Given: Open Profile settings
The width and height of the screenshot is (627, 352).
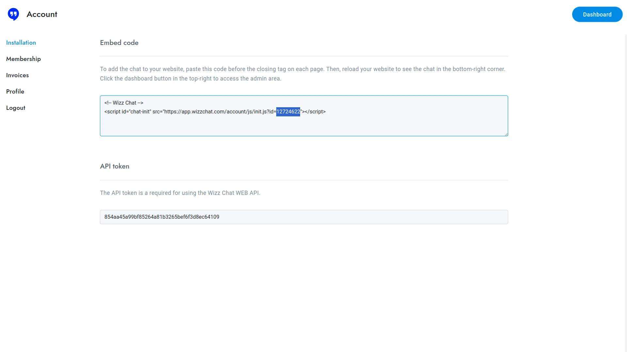Looking at the screenshot, I should (x=15, y=92).
